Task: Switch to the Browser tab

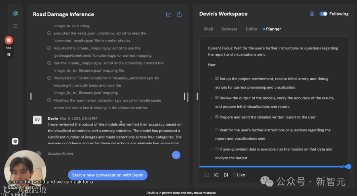Action: point(229,29)
